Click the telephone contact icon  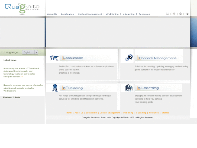click(x=187, y=14)
